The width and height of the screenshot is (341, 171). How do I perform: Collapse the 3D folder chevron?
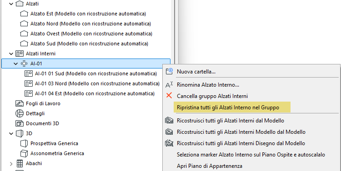coord(11,133)
